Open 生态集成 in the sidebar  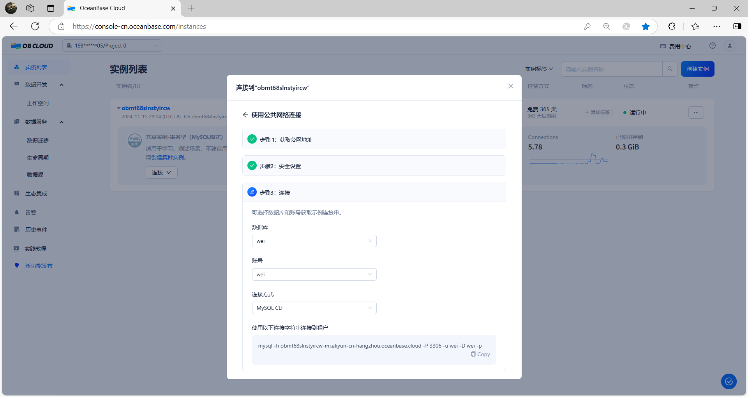(36, 193)
